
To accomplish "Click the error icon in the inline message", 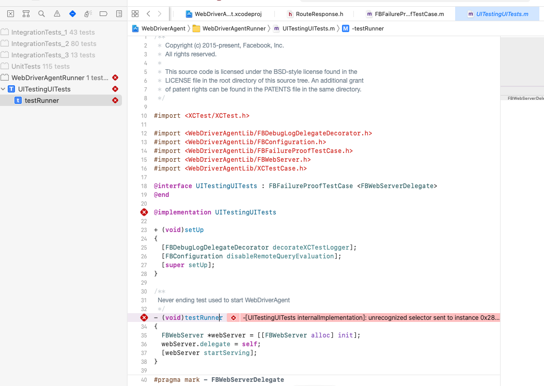I will click(234, 318).
